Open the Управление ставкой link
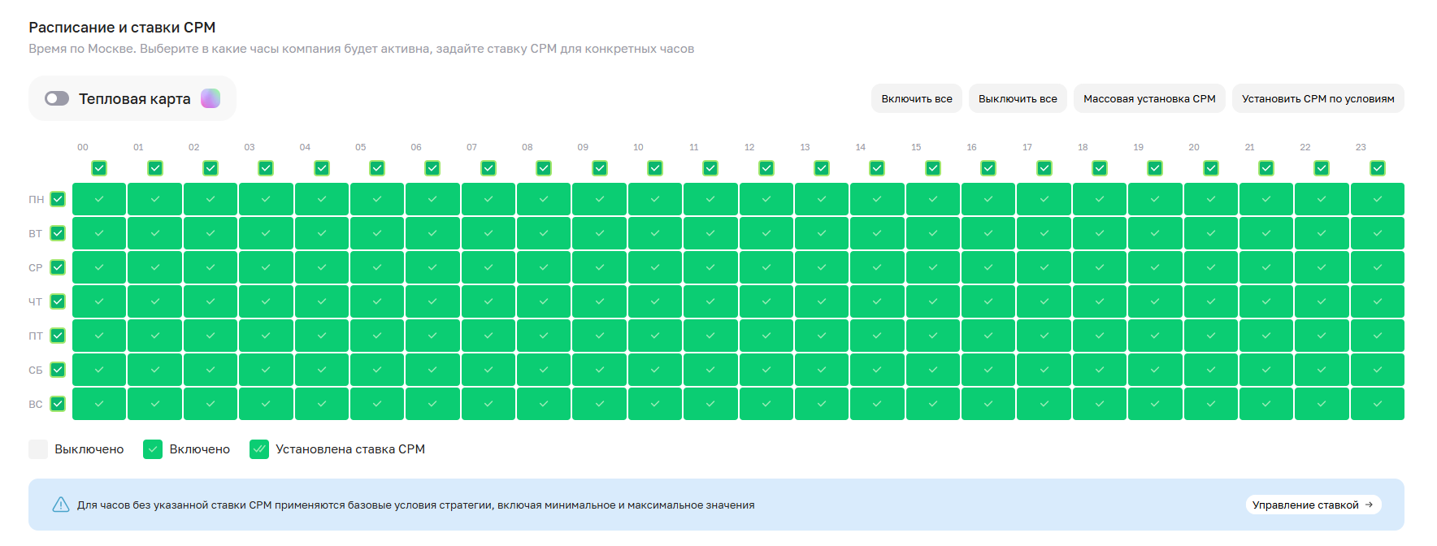The height and width of the screenshot is (546, 1437). point(1305,505)
